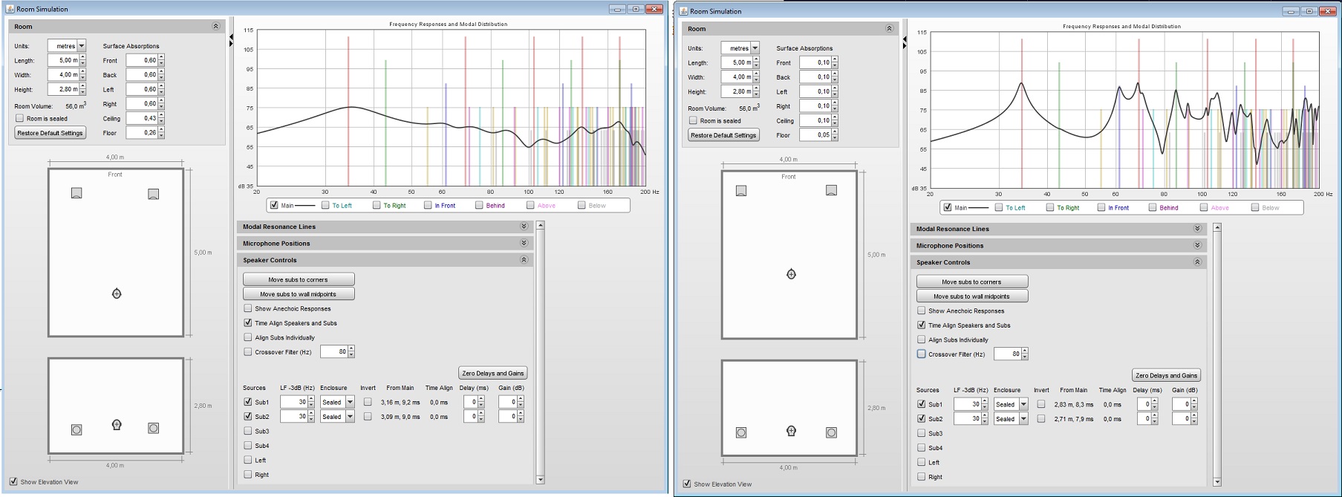
Task: Expand Microphone Positions in left window
Action: [x=524, y=243]
